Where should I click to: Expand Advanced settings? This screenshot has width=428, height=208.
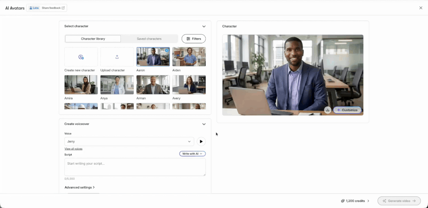click(80, 187)
